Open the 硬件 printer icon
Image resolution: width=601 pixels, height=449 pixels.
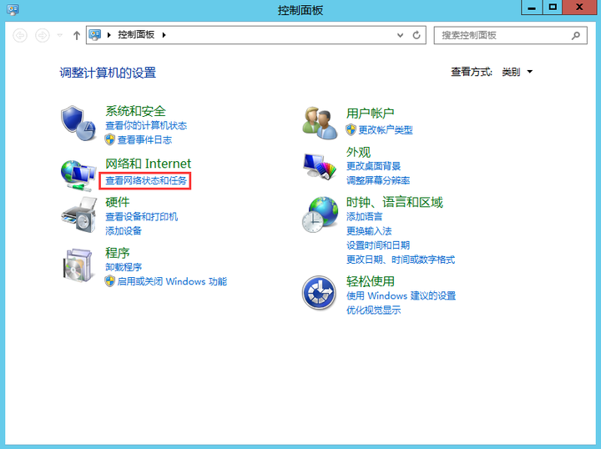(78, 215)
